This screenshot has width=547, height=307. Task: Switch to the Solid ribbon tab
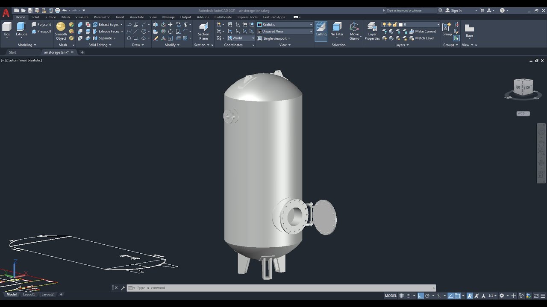[x=35, y=17]
